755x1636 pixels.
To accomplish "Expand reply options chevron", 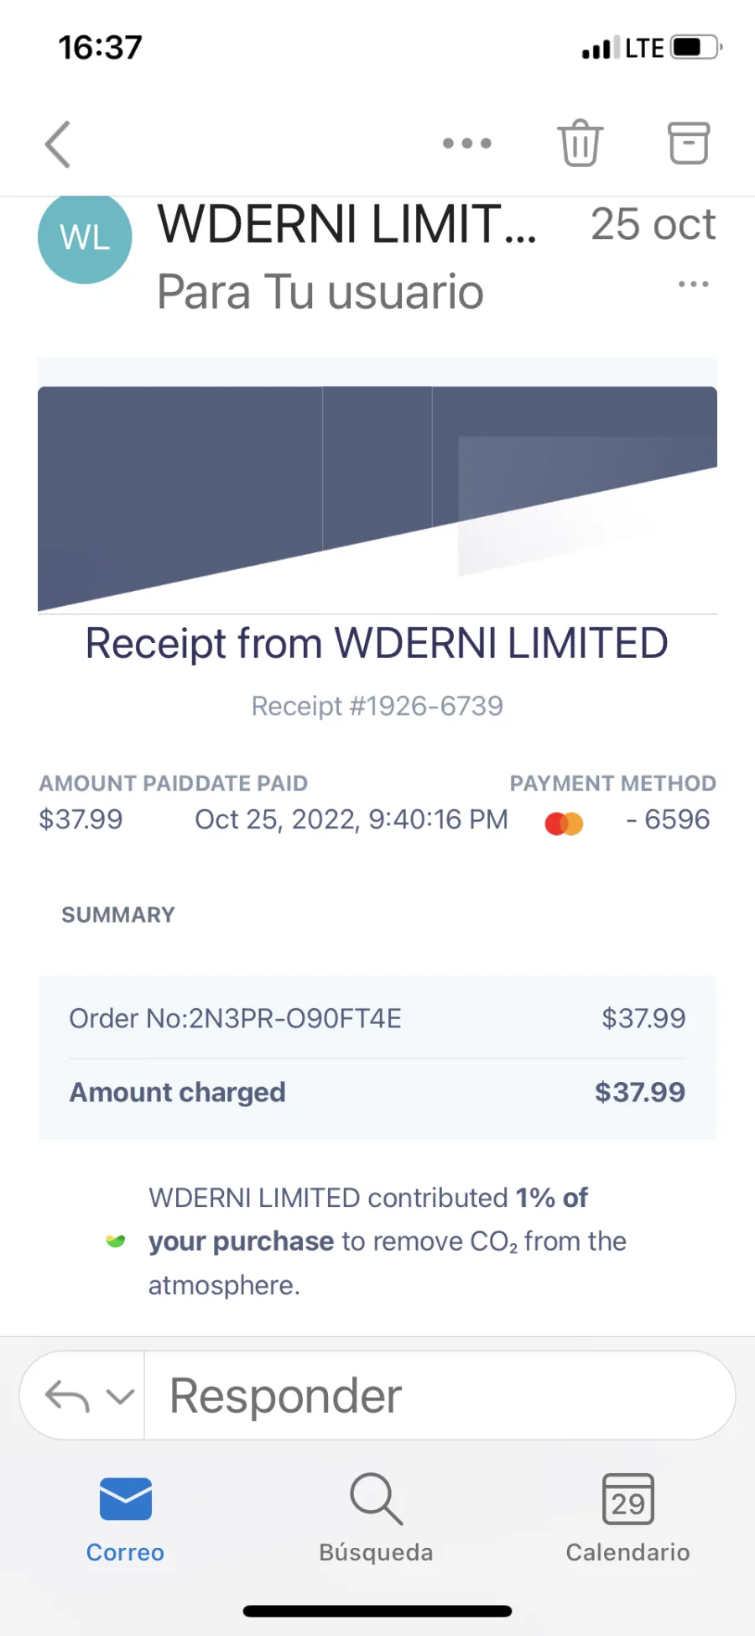I will (x=121, y=1397).
